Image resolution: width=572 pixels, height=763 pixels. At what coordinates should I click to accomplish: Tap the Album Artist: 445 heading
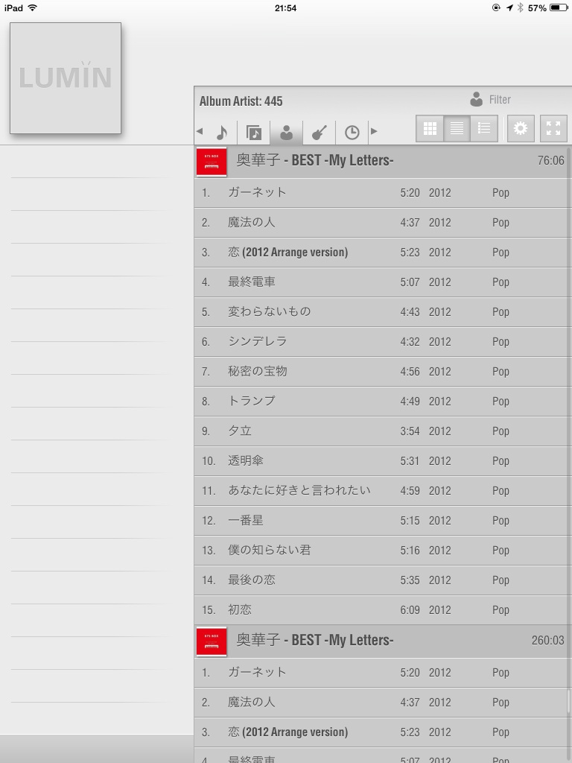pyautogui.click(x=241, y=101)
